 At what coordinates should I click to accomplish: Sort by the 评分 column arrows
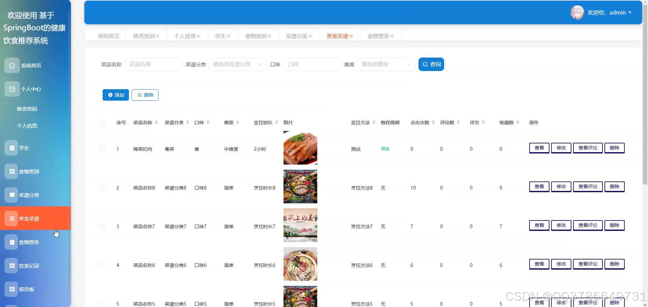pos(483,123)
